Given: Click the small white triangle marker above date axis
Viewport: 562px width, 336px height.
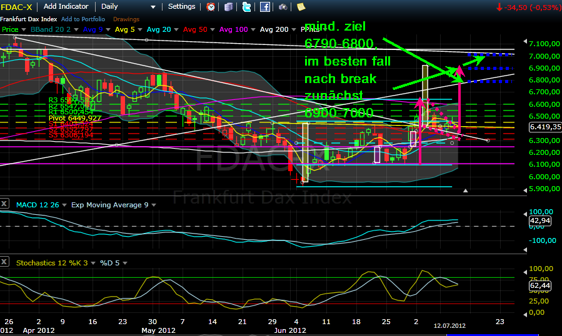Looking at the screenshot, I should 465,190.
